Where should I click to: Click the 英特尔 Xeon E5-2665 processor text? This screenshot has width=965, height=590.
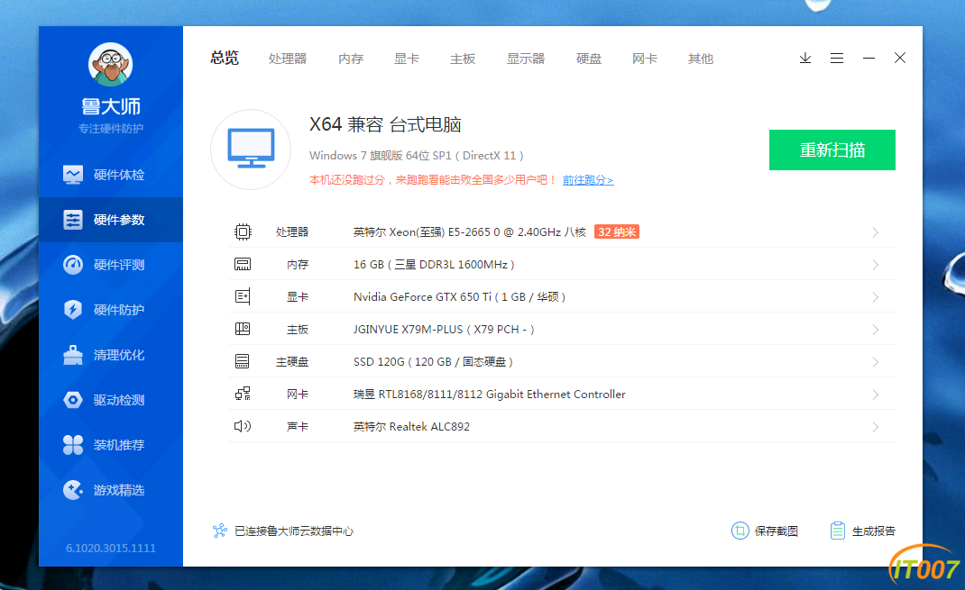tap(470, 231)
